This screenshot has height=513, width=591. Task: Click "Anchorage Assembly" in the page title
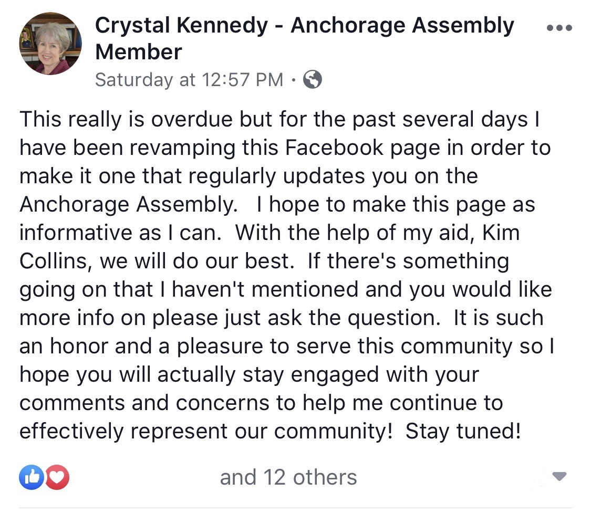[x=402, y=26]
